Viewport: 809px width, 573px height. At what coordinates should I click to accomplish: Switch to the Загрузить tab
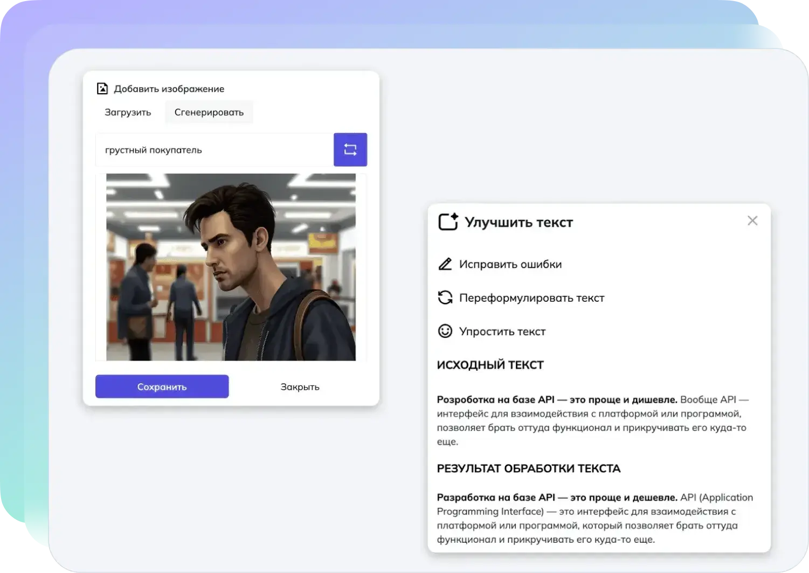(128, 112)
